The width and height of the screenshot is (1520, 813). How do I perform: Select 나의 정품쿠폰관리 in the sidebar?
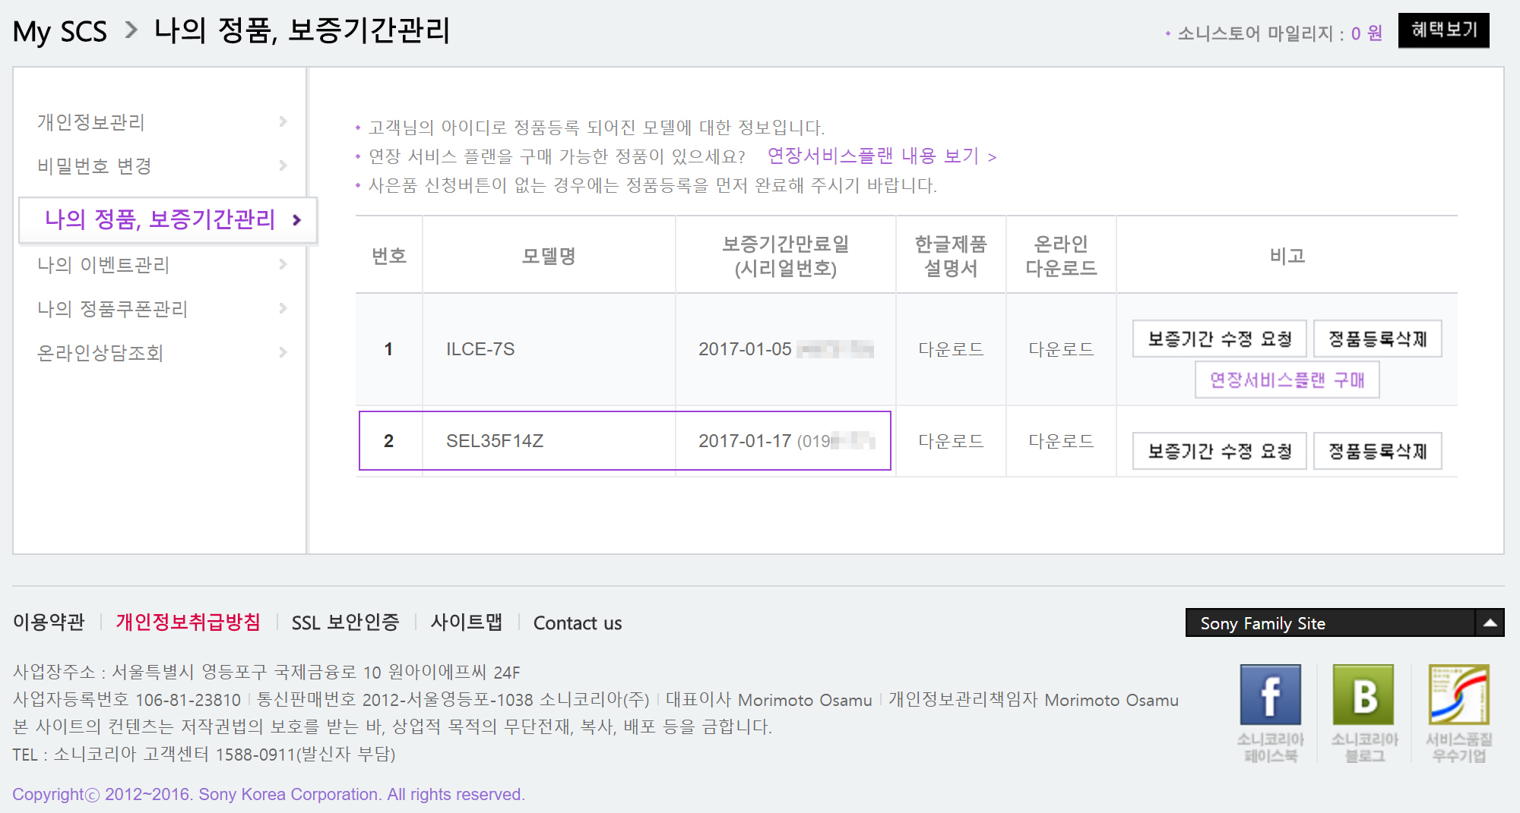pyautogui.click(x=112, y=309)
